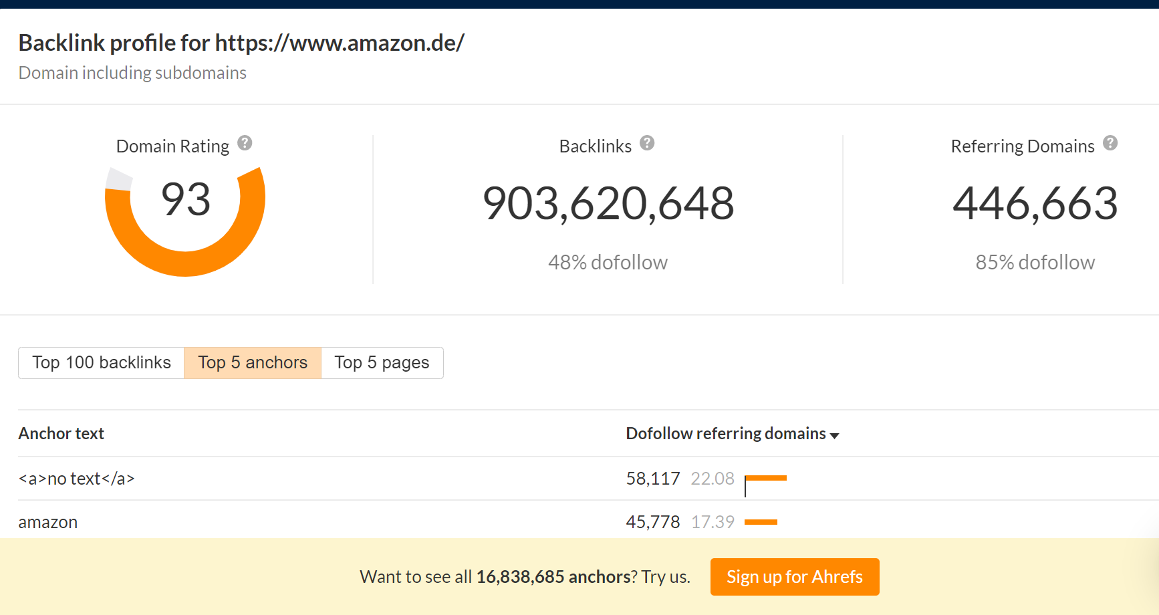The width and height of the screenshot is (1159, 615).
Task: Click the orange bar for no text anchor
Action: (766, 478)
